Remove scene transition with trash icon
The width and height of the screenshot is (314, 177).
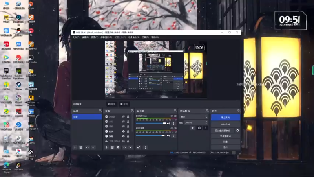[x=199, y=128]
